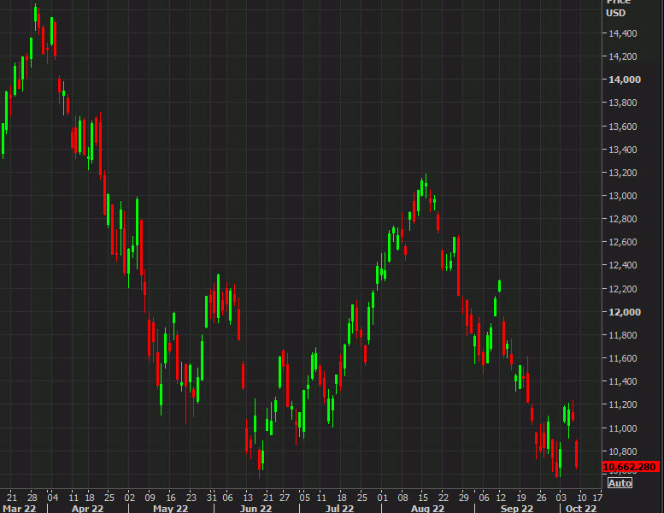Viewport: 664px width, 513px height.
Task: Select the Aug 22 month label
Action: pyautogui.click(x=427, y=509)
